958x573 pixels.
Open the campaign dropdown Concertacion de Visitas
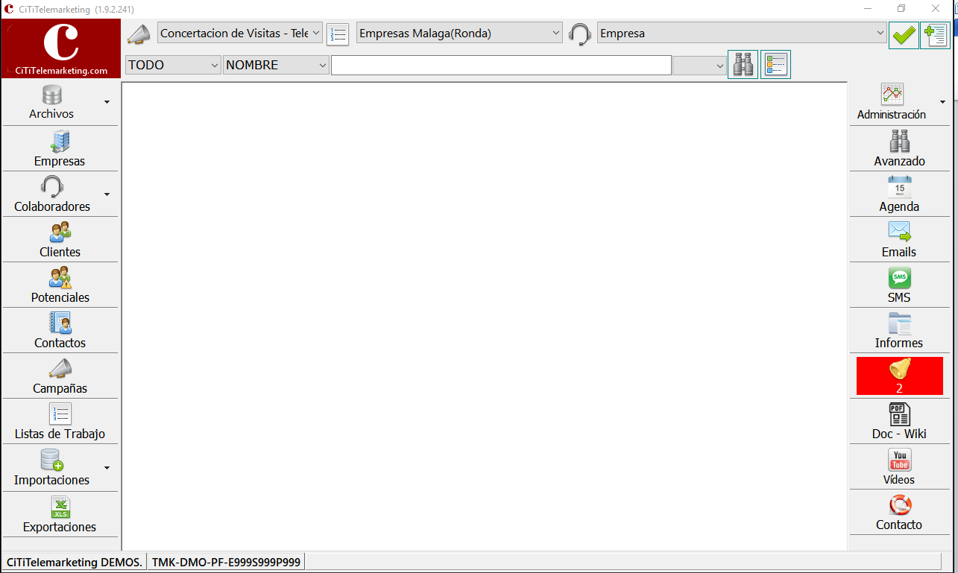coord(240,33)
